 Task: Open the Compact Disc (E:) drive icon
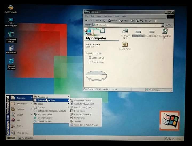[x=165, y=31]
